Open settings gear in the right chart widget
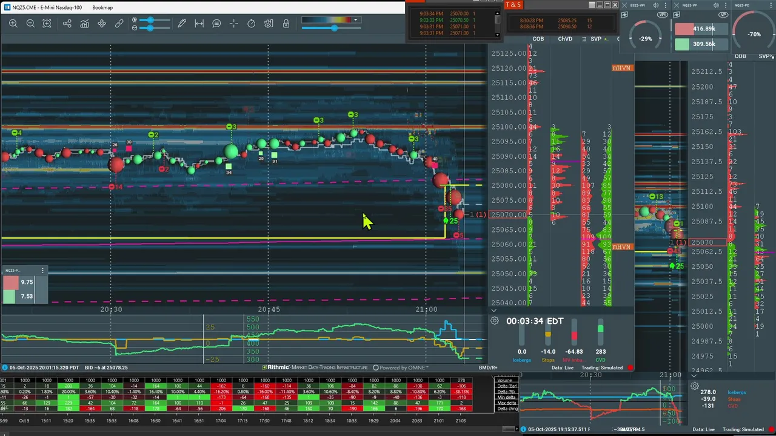The width and height of the screenshot is (776, 436). (x=695, y=386)
